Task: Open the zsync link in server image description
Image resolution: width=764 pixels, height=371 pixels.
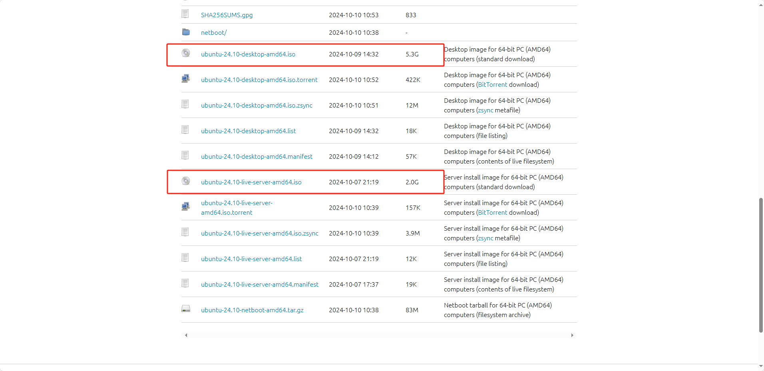Action: (x=485, y=238)
